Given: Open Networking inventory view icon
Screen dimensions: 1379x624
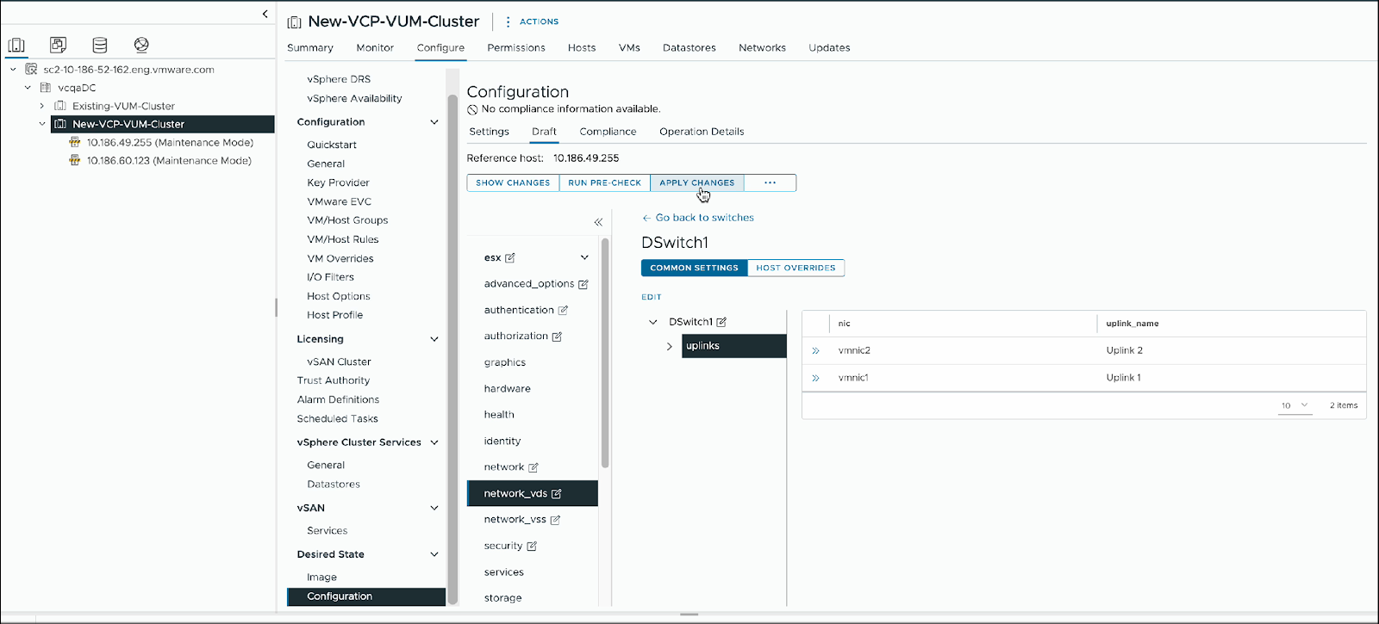Looking at the screenshot, I should (141, 45).
